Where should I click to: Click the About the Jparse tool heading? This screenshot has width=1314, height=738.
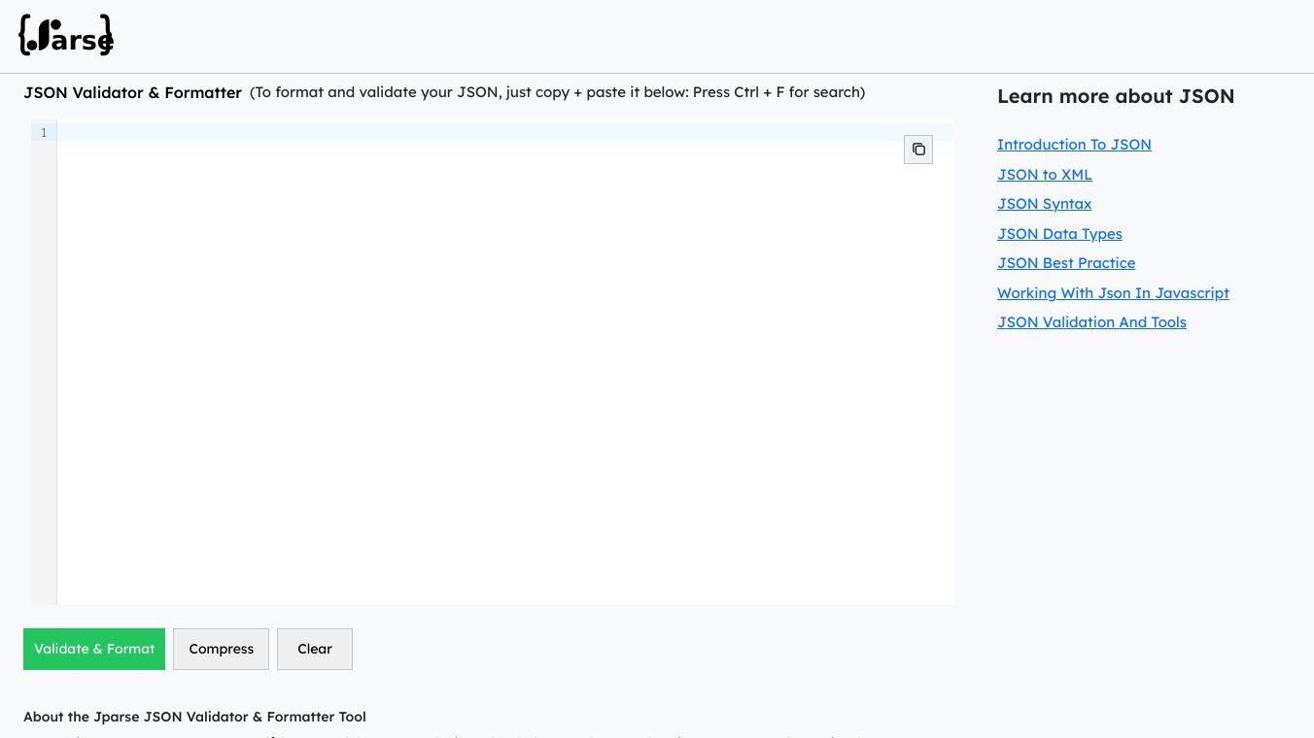point(194,717)
